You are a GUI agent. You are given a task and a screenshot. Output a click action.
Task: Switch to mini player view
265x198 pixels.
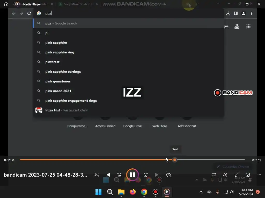(x=248, y=175)
